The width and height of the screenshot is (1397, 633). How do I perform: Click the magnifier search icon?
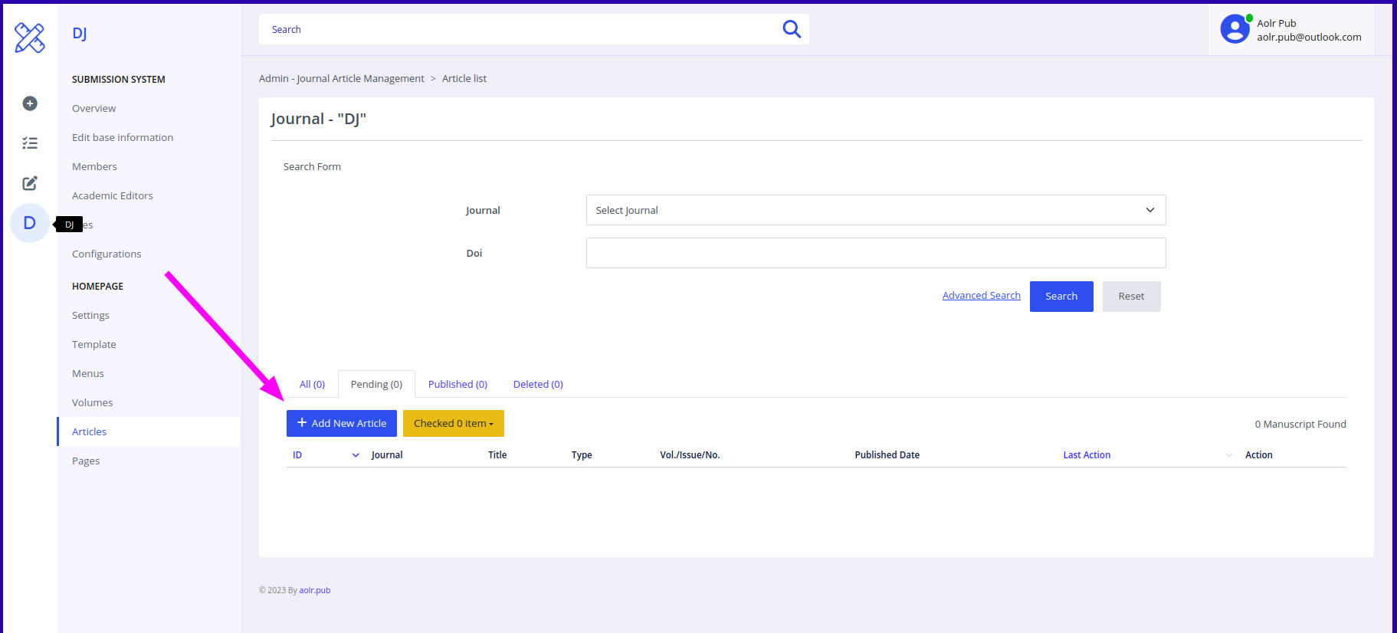pyautogui.click(x=791, y=29)
